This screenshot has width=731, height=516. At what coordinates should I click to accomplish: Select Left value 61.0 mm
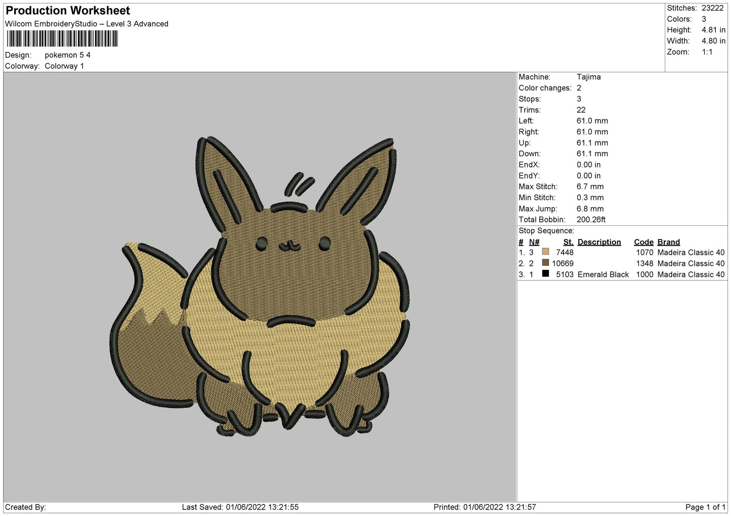(592, 121)
